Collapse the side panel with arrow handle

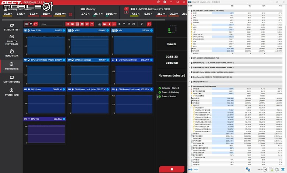[157, 97]
